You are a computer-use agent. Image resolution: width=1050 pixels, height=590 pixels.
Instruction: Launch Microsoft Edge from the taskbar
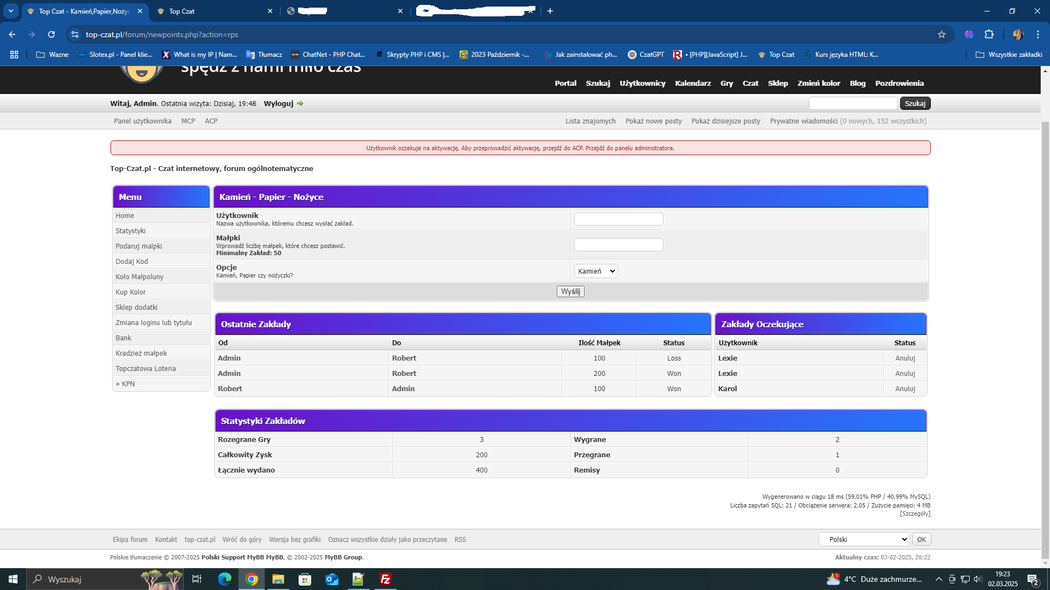coord(225,579)
